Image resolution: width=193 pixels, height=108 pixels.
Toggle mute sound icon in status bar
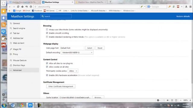(x=168, y=100)
